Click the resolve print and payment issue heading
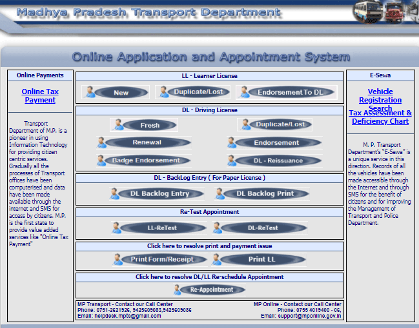419x328 pixels. coord(209,246)
